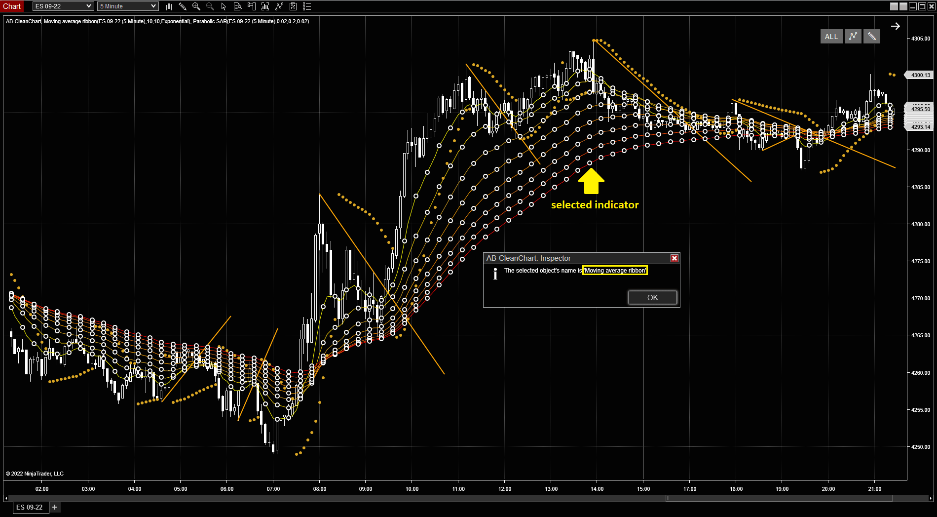
Task: Select the Drawing Tools pencil in the top toolbar
Action: click(183, 6)
